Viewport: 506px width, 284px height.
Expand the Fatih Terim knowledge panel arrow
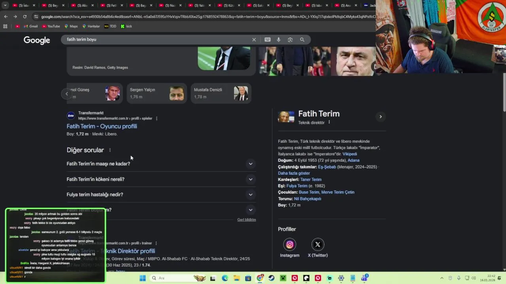coord(380,117)
